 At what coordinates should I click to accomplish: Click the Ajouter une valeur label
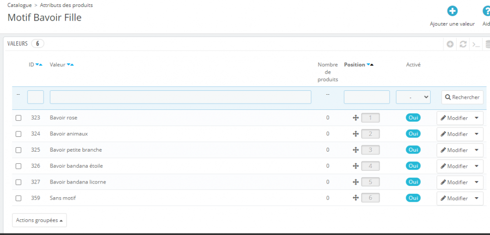pyautogui.click(x=452, y=24)
